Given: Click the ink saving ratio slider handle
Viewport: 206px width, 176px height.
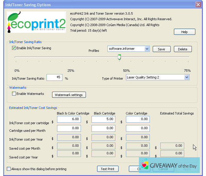Looking at the screenshot, I should [119, 57].
